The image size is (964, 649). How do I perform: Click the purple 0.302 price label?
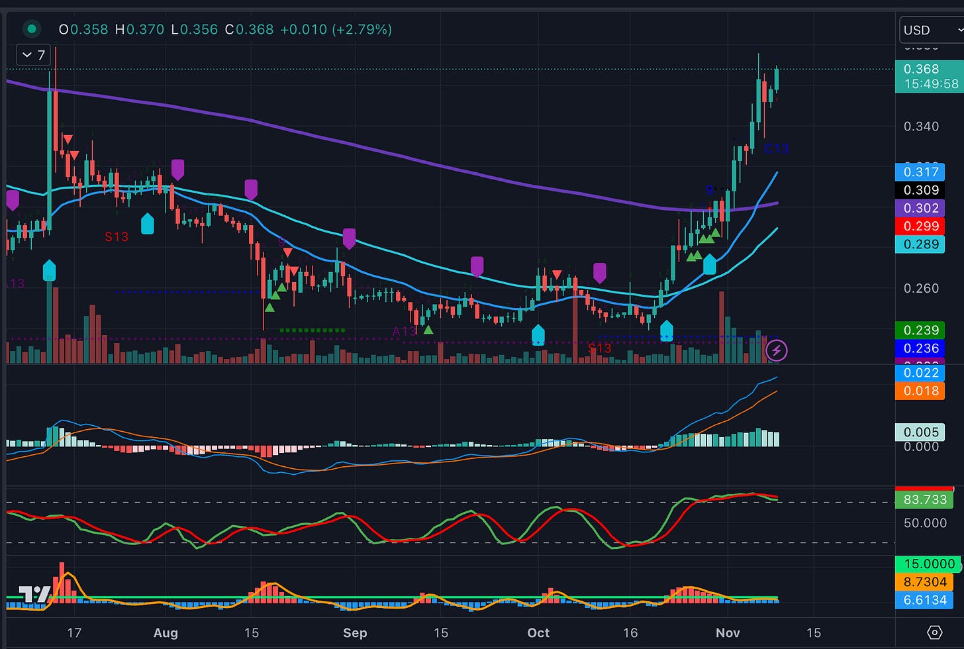920,208
